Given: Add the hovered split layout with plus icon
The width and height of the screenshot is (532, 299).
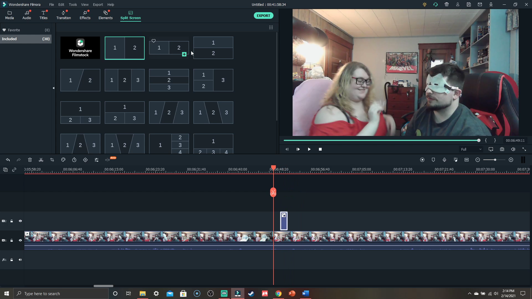Looking at the screenshot, I should point(184,54).
